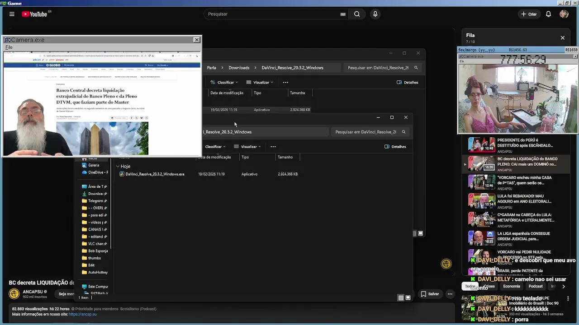
Task: Click DaVinci_Resolve_20.3.2_Windows breadcrumb in back Explorer
Action: click(292, 68)
